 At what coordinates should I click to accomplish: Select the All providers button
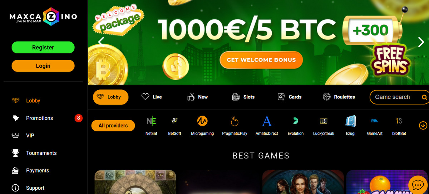[x=113, y=126]
